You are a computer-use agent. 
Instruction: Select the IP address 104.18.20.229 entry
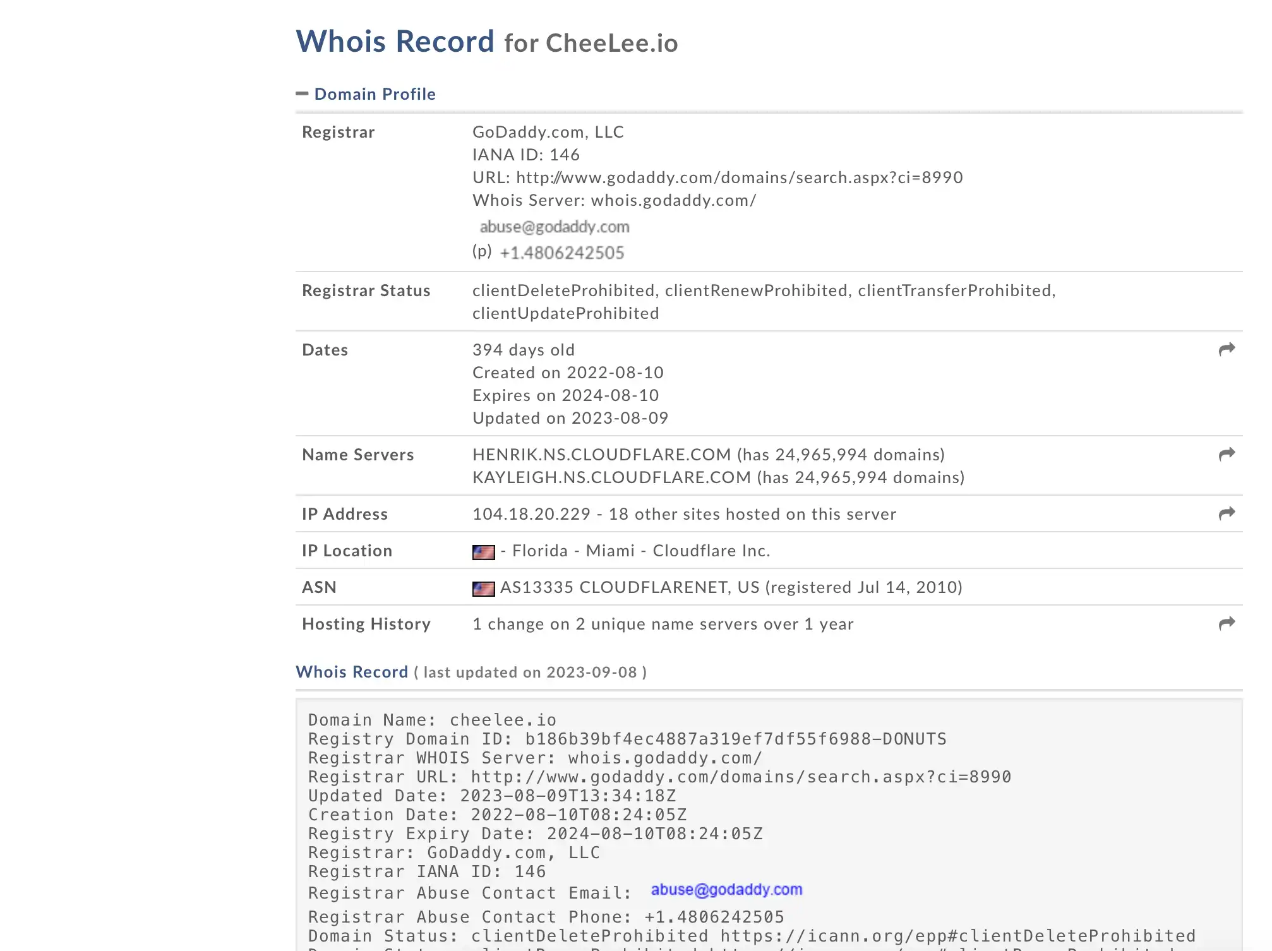pyautogui.click(x=531, y=514)
